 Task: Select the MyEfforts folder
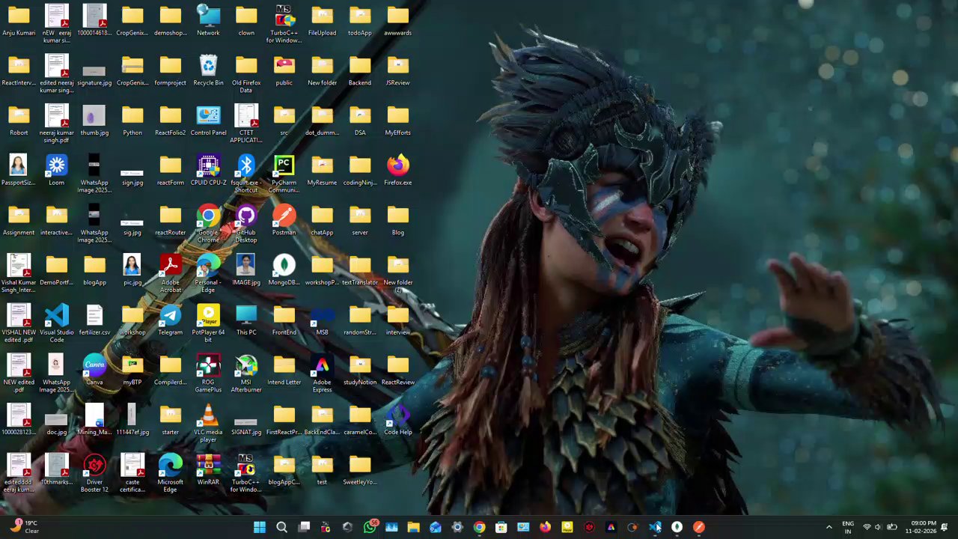(x=397, y=120)
